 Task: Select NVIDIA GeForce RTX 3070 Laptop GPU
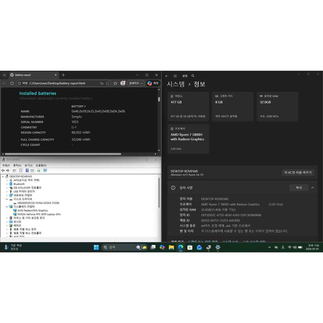coord(39,214)
